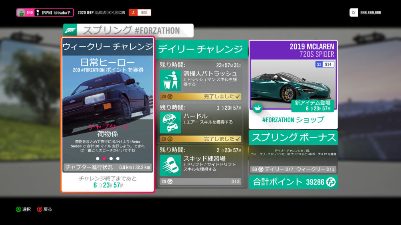This screenshot has width=401, height=225.
Task: Select the first chapter page dot
Action: click(x=97, y=159)
